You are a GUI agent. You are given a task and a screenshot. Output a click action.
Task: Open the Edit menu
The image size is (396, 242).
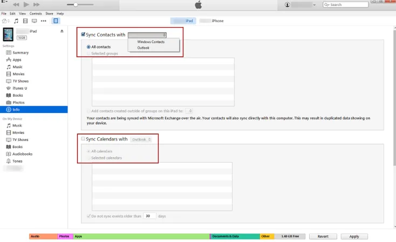(x=12, y=14)
